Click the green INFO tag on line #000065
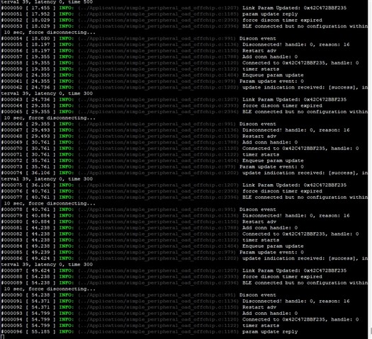Image resolution: width=372 pixels, height=339 pixels. (67, 112)
